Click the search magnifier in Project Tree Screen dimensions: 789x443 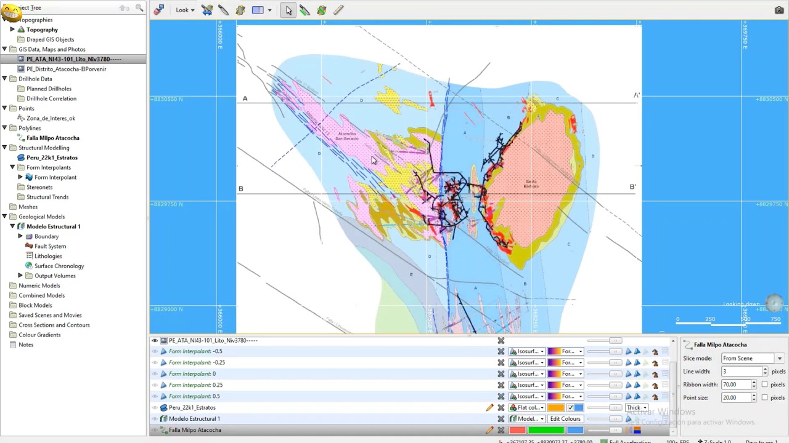point(139,8)
